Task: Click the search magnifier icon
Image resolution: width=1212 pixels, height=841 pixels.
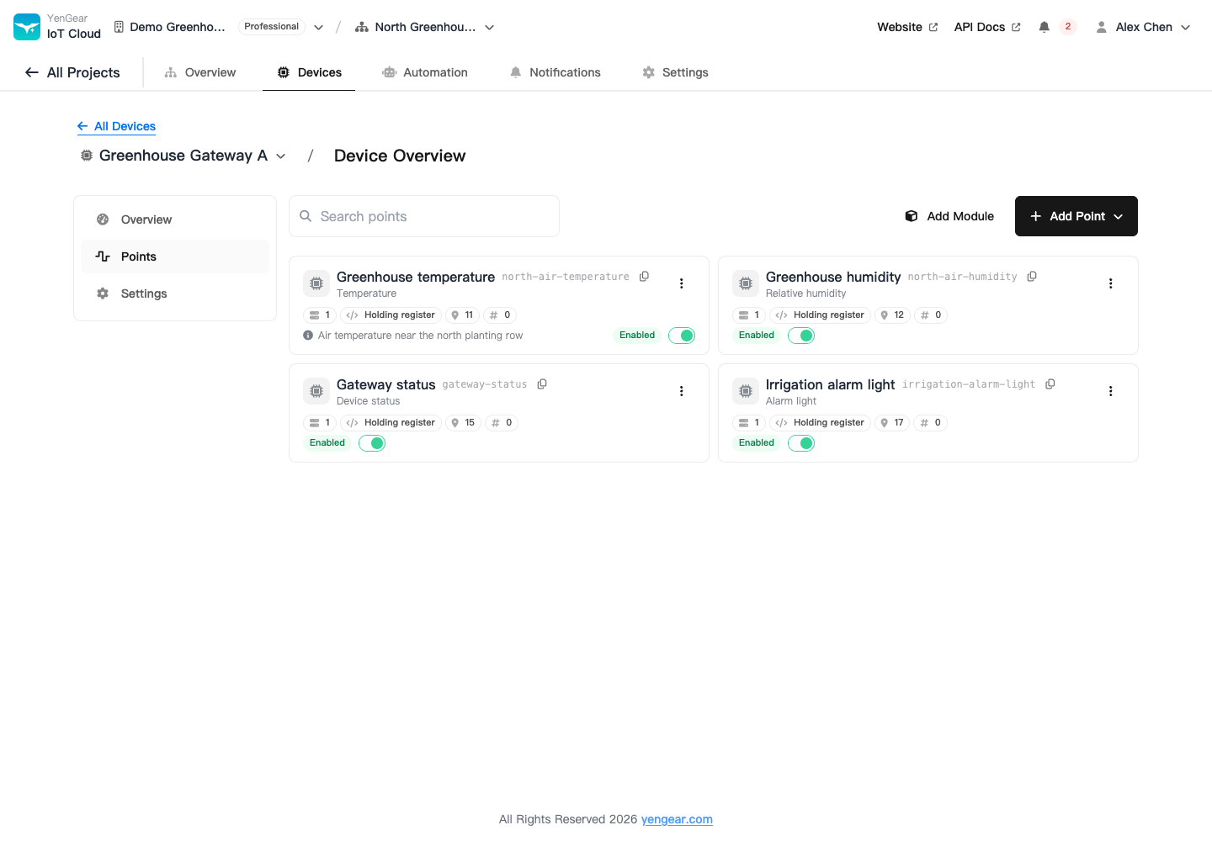Action: tap(306, 216)
